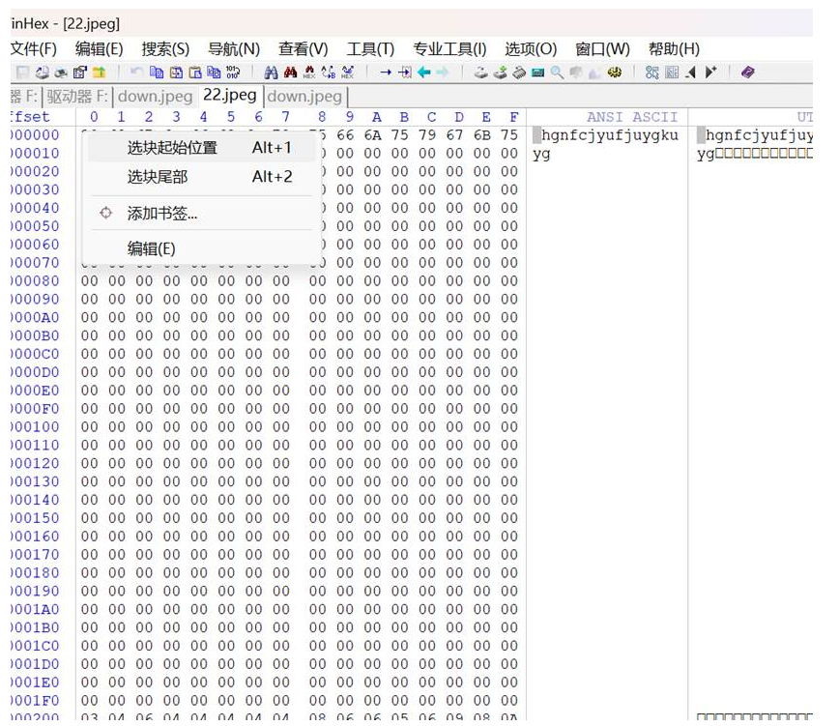Click the Calculator toolbar icon

click(537, 73)
